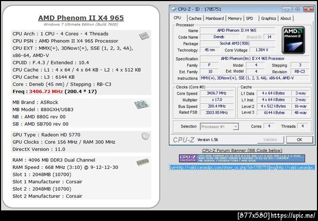Click the Slot 1 Manufacturer Corsair line
318x221 pixels.
tap(47, 182)
